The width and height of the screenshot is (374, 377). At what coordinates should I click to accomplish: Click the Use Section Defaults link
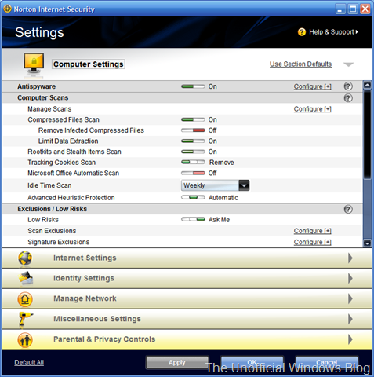pos(300,64)
